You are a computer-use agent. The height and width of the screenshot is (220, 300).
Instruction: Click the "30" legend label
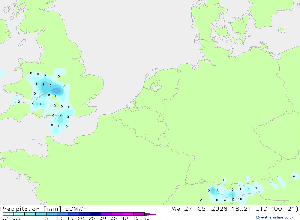(103, 218)
